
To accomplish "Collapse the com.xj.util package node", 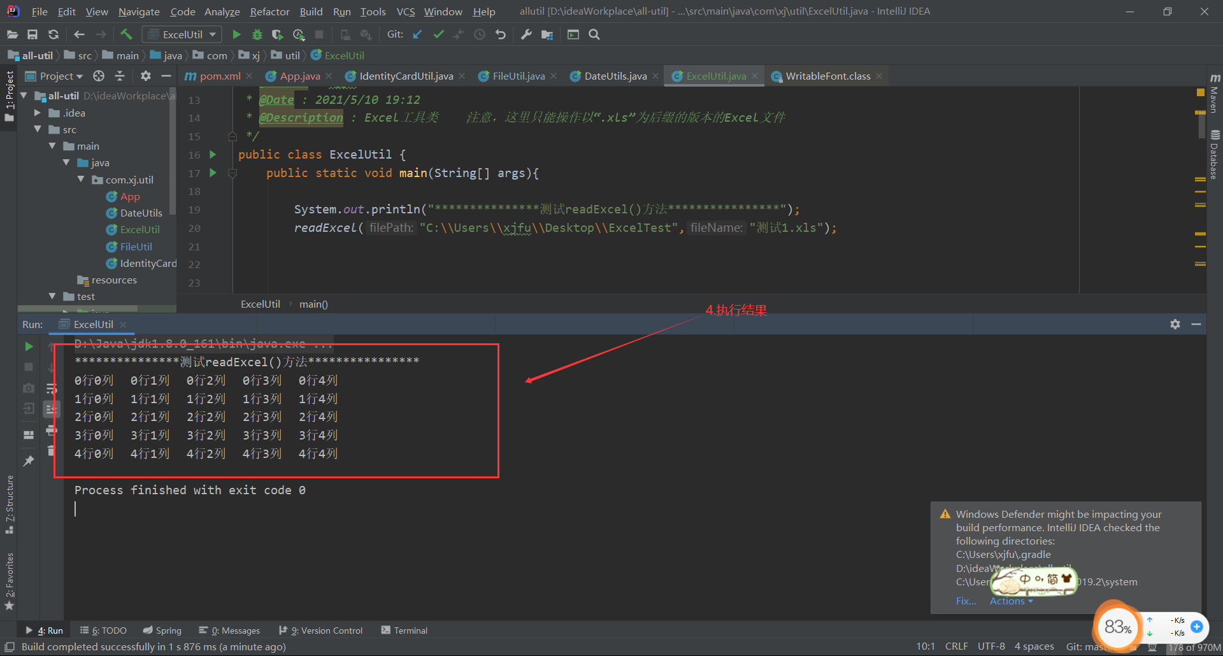I will [81, 179].
